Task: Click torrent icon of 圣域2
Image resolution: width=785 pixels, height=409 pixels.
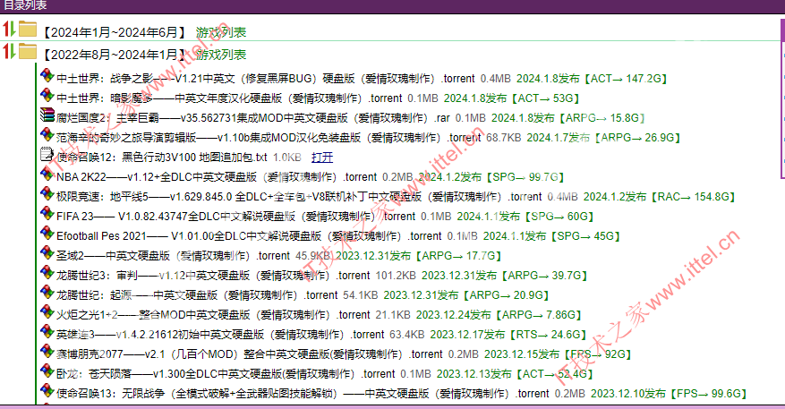Action: pos(47,252)
